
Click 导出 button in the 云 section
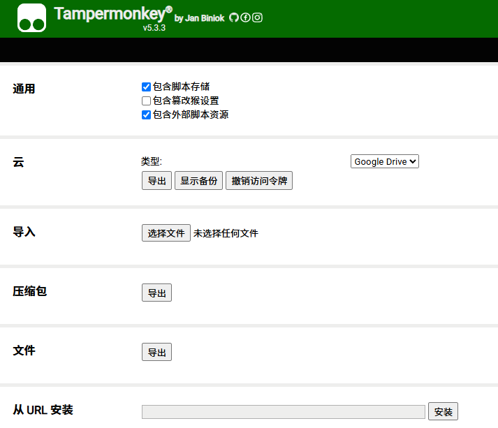click(156, 181)
